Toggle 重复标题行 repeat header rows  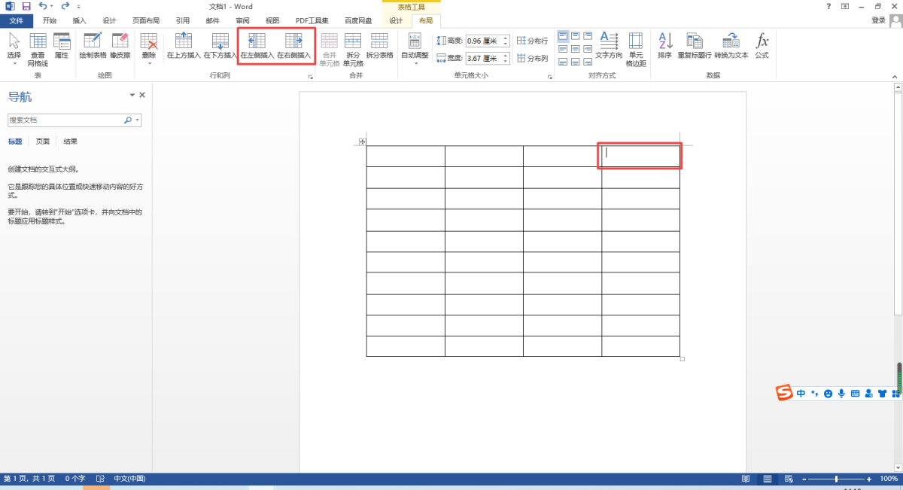tap(694, 42)
